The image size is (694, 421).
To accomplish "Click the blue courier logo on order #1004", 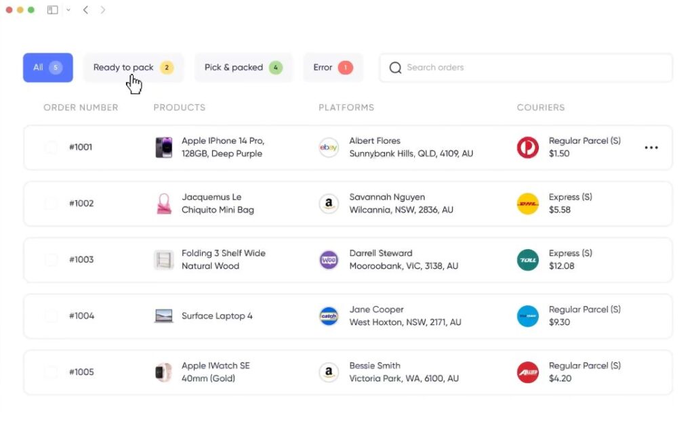I will [527, 316].
